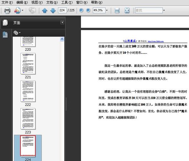Click the zoom out minus button
189x161 pixels.
82,10
